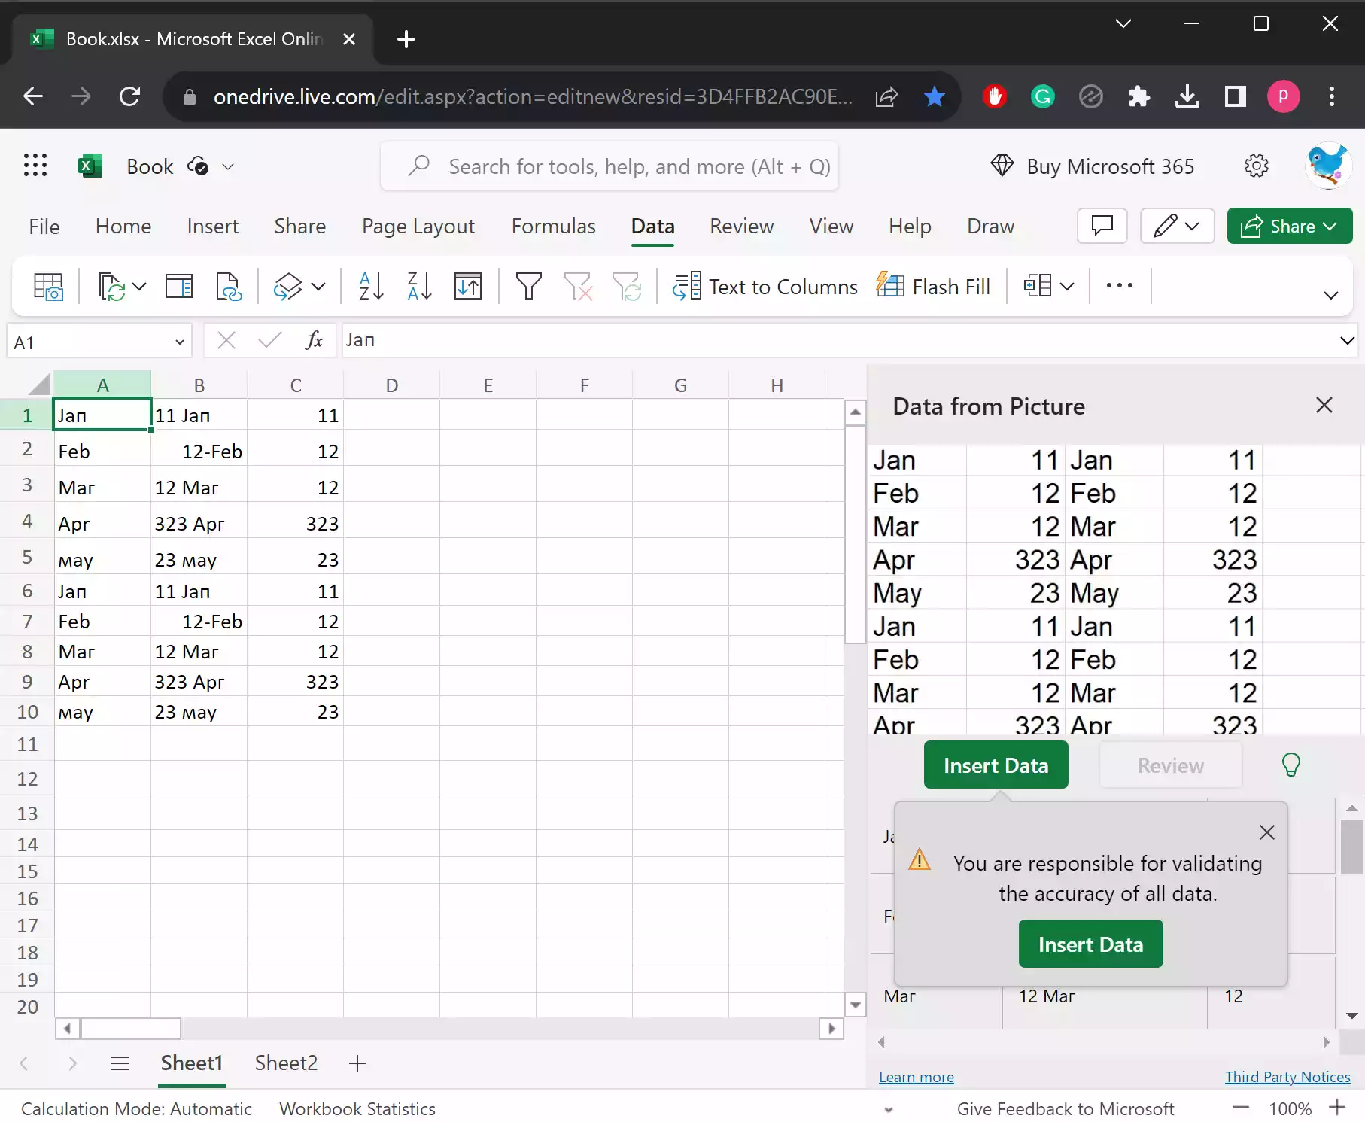Cancel formula entry X icon
This screenshot has width=1365, height=1122.
pos(226,341)
